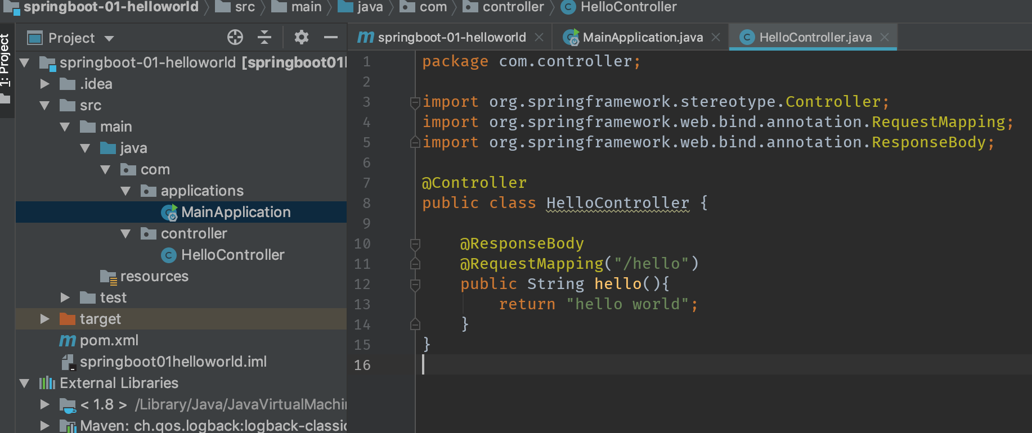Collapse the applications package arrow
Viewport: 1032px width, 433px height.
click(126, 191)
